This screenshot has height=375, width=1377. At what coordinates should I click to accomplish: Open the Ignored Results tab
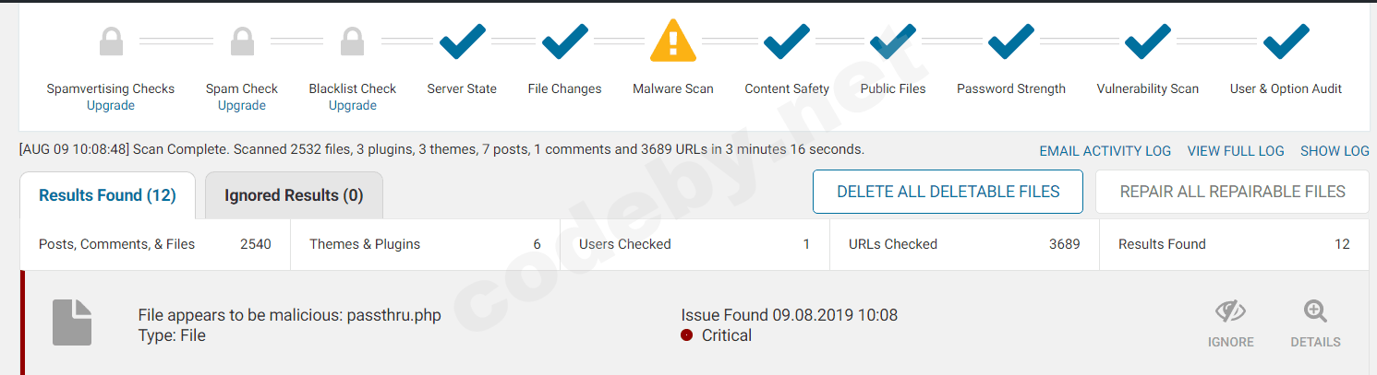point(294,195)
